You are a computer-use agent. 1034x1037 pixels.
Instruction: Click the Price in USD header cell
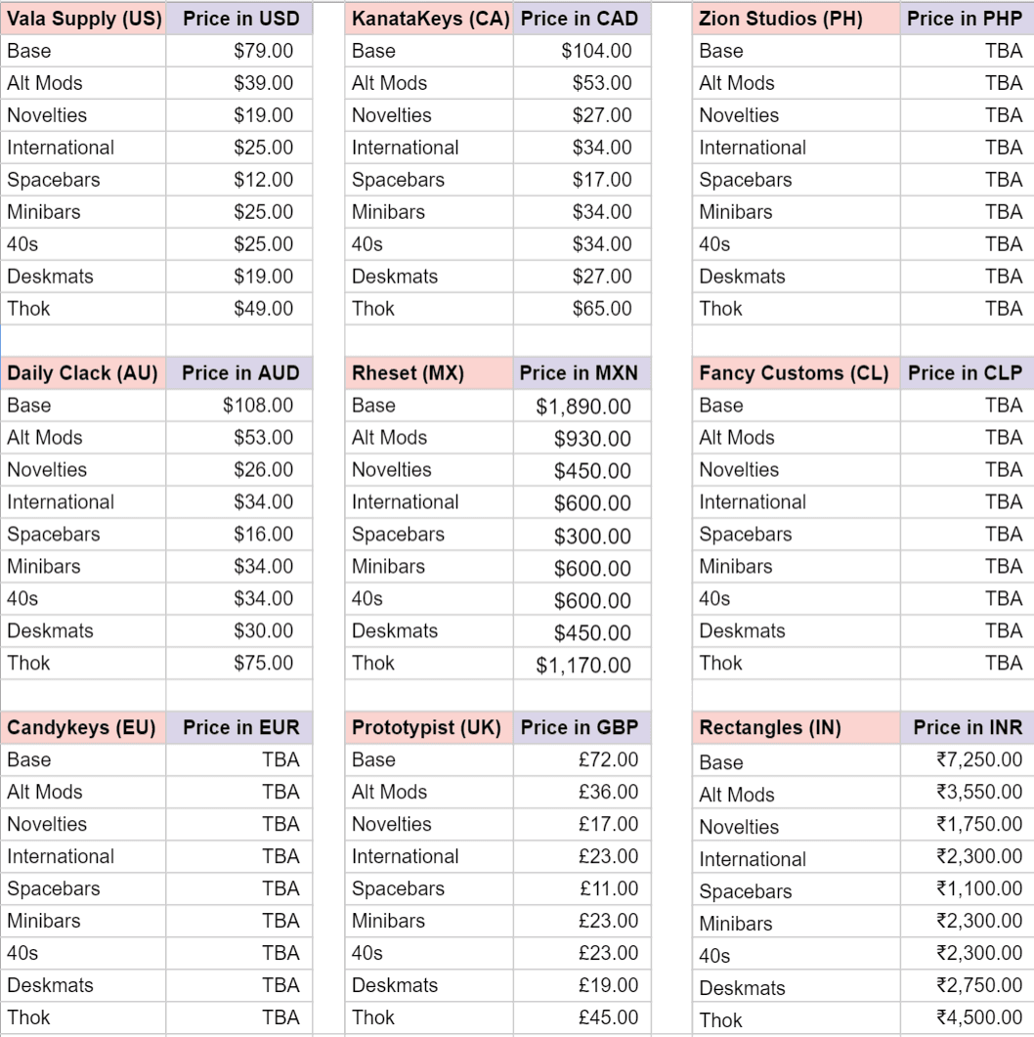pyautogui.click(x=240, y=19)
